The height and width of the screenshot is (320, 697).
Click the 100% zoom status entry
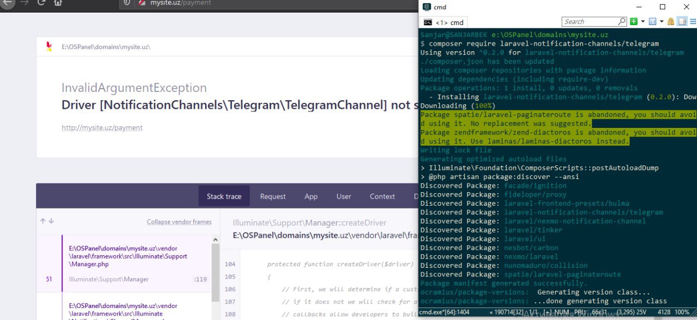point(681,312)
